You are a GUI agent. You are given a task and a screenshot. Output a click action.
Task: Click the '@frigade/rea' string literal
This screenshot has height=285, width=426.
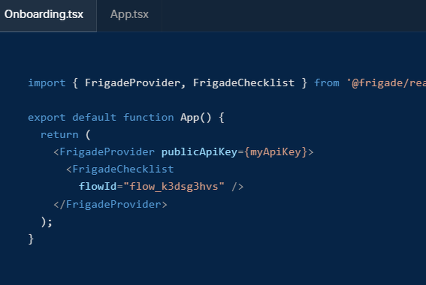coord(386,83)
